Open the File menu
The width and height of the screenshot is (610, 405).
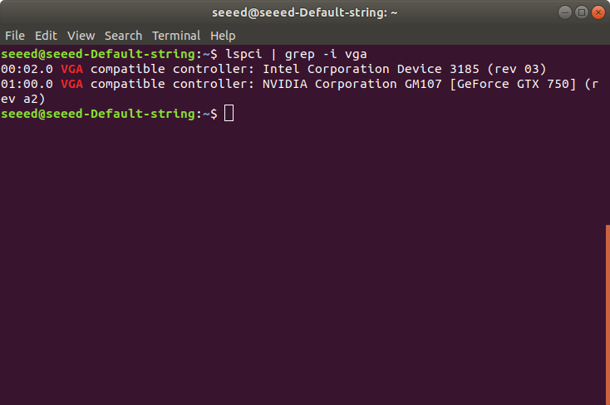pos(15,36)
